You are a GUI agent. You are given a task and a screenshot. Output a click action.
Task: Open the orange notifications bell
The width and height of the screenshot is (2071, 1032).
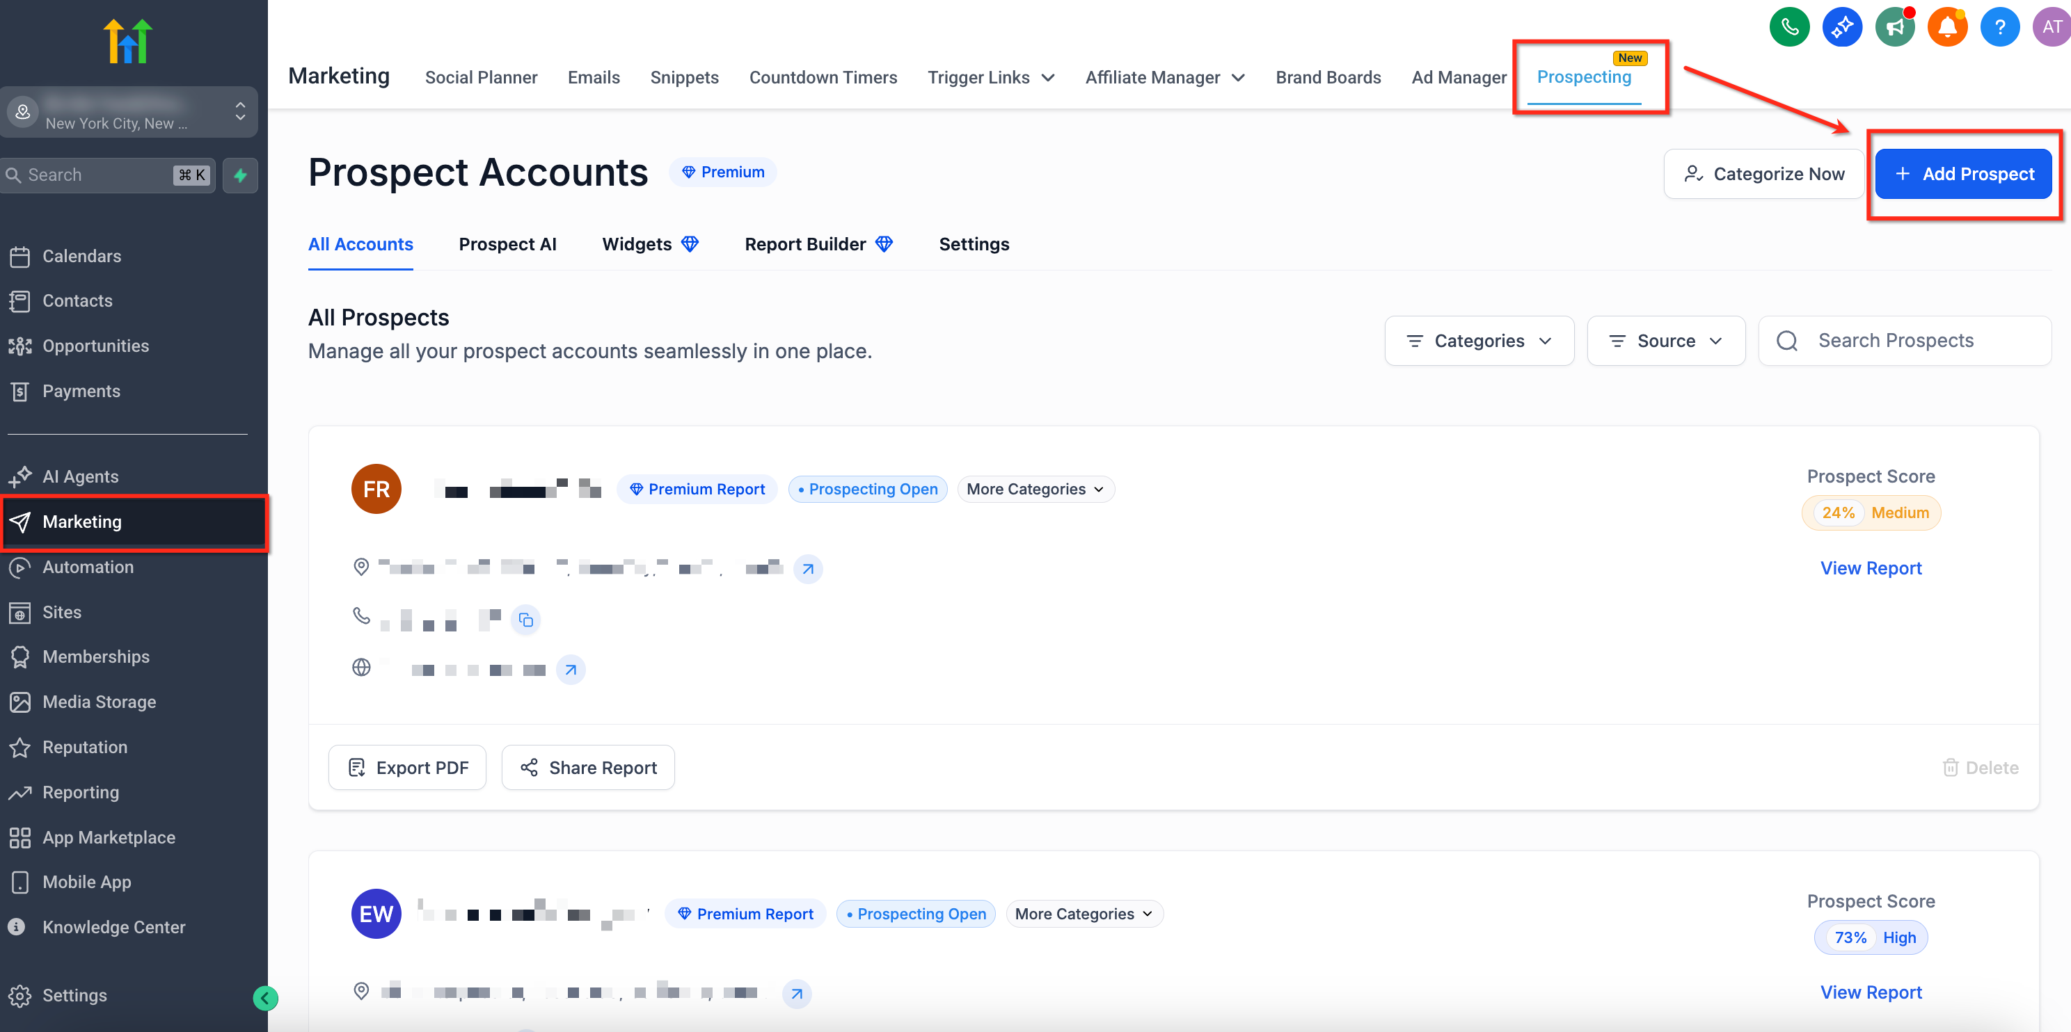[x=1946, y=27]
